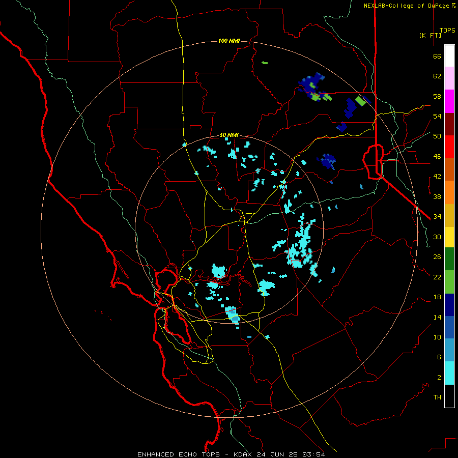Click the ENHANCED ECHO TOPS caption text

point(179,454)
